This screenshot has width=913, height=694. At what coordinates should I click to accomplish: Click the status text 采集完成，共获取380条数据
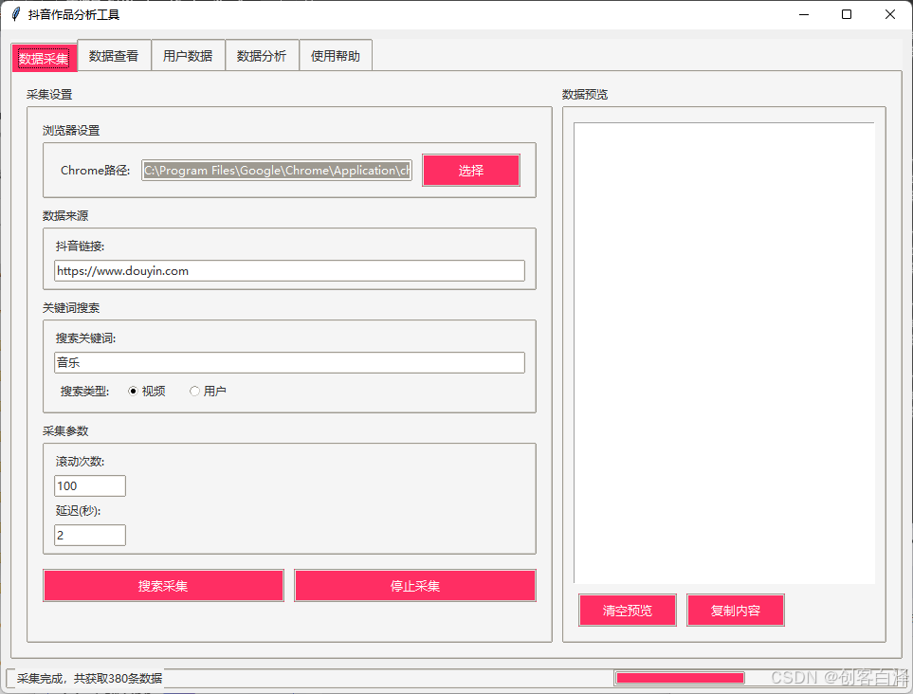point(90,678)
